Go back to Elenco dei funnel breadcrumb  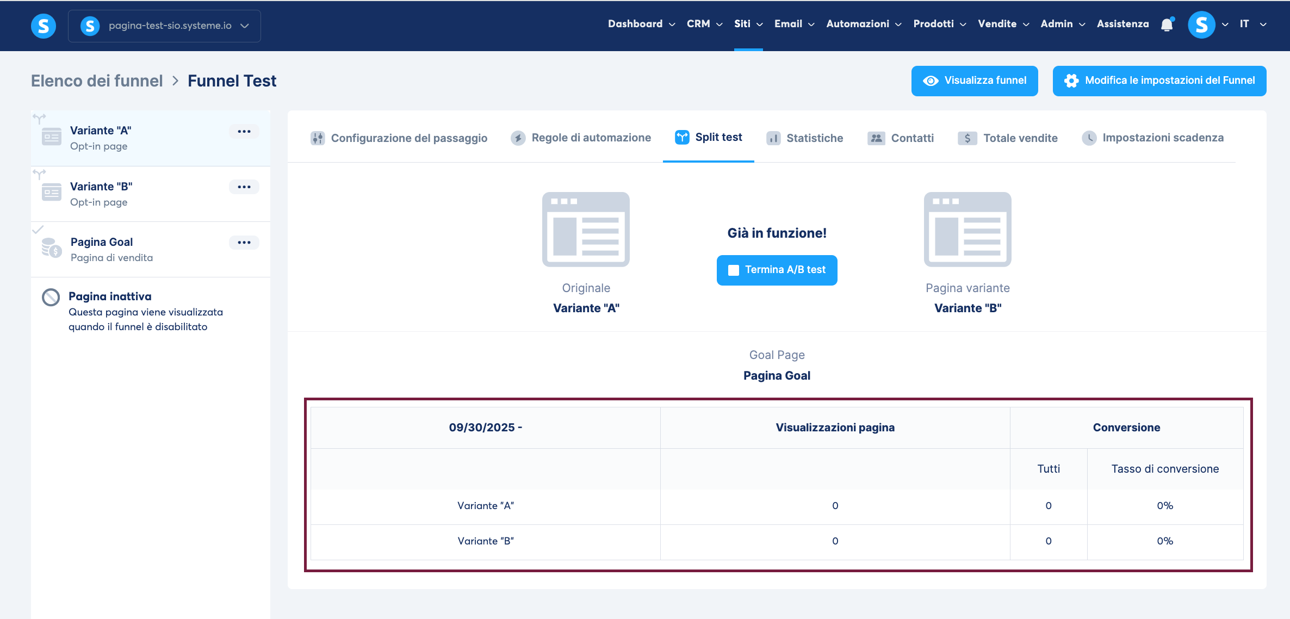click(x=97, y=81)
